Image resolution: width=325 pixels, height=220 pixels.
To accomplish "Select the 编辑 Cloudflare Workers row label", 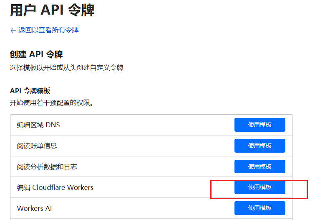I will 55,187.
